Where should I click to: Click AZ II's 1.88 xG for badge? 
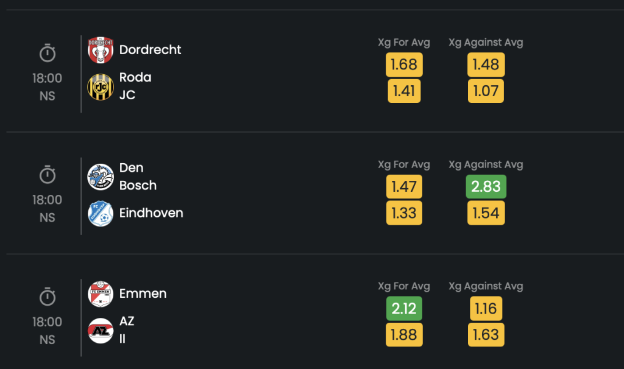pos(404,335)
